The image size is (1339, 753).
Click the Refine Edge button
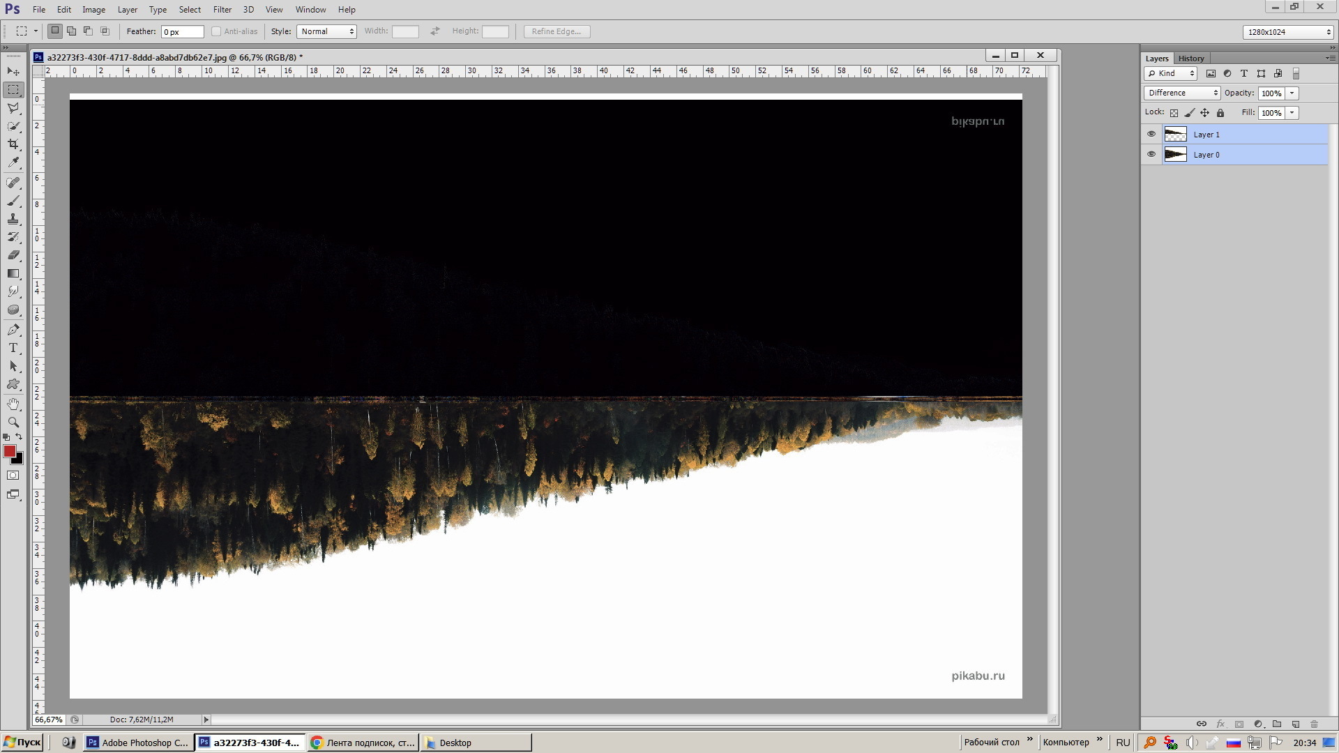pos(557,31)
